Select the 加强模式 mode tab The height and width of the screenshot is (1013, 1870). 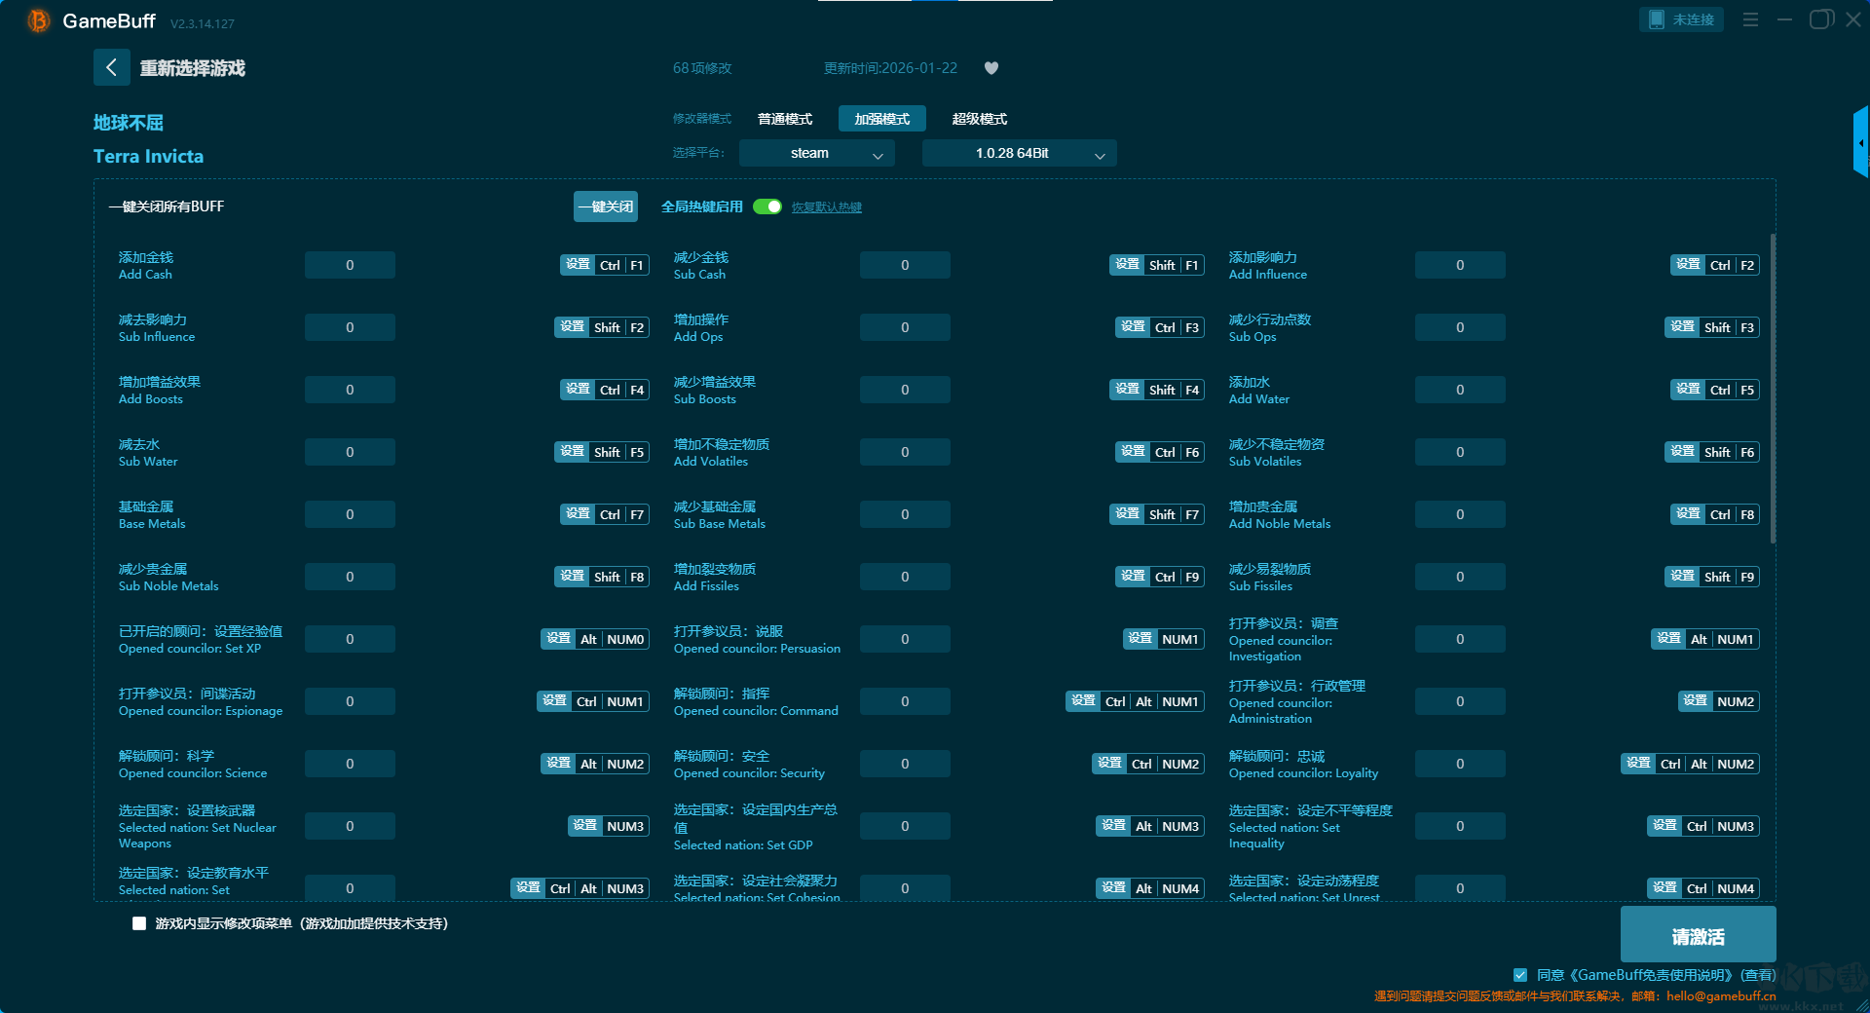coord(881,119)
